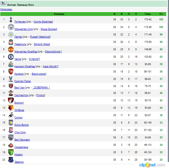Click the Tottenham club crest icon

[x=11, y=19]
